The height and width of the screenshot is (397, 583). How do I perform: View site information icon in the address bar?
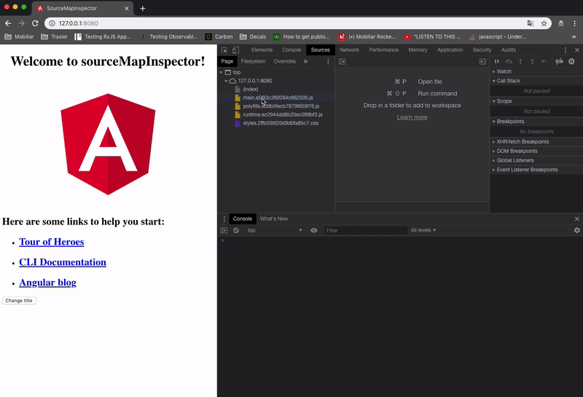coord(52,23)
